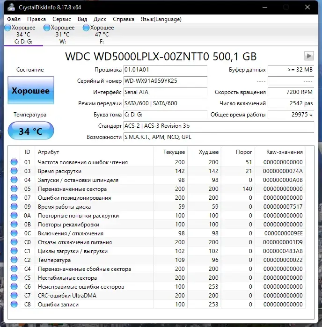
Task: Select the Время работы диска row
Action: [x=156, y=206]
